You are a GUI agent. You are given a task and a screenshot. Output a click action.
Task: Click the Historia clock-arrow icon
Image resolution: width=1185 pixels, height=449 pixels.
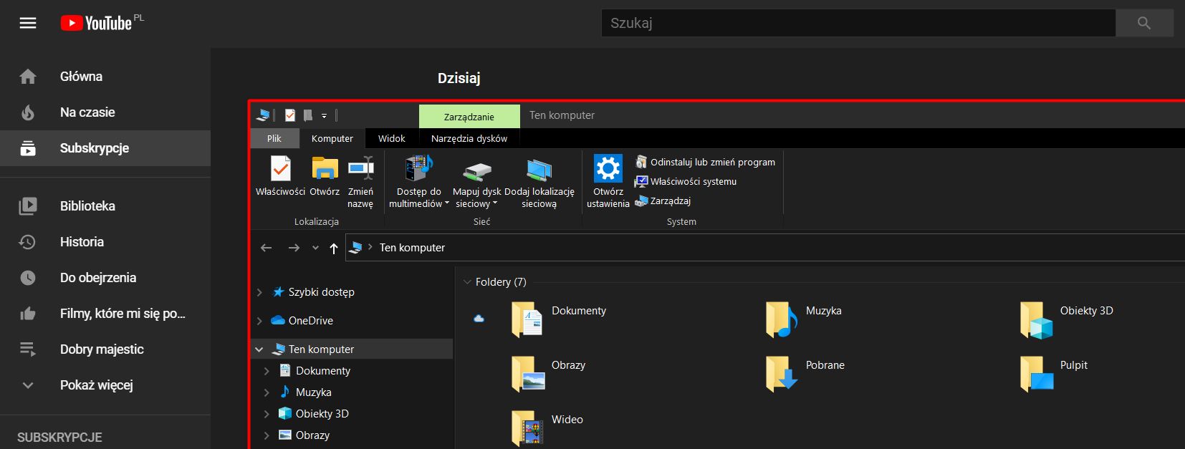27,242
